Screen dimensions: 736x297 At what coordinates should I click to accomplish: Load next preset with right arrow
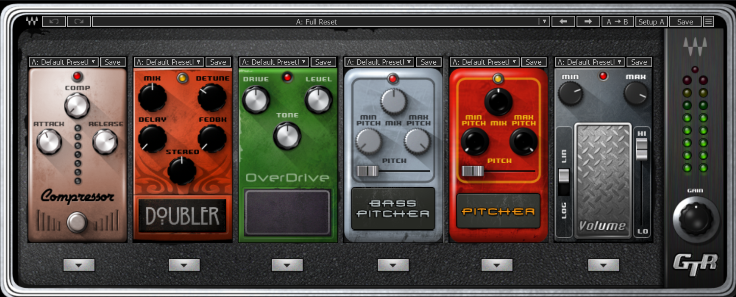coord(588,22)
